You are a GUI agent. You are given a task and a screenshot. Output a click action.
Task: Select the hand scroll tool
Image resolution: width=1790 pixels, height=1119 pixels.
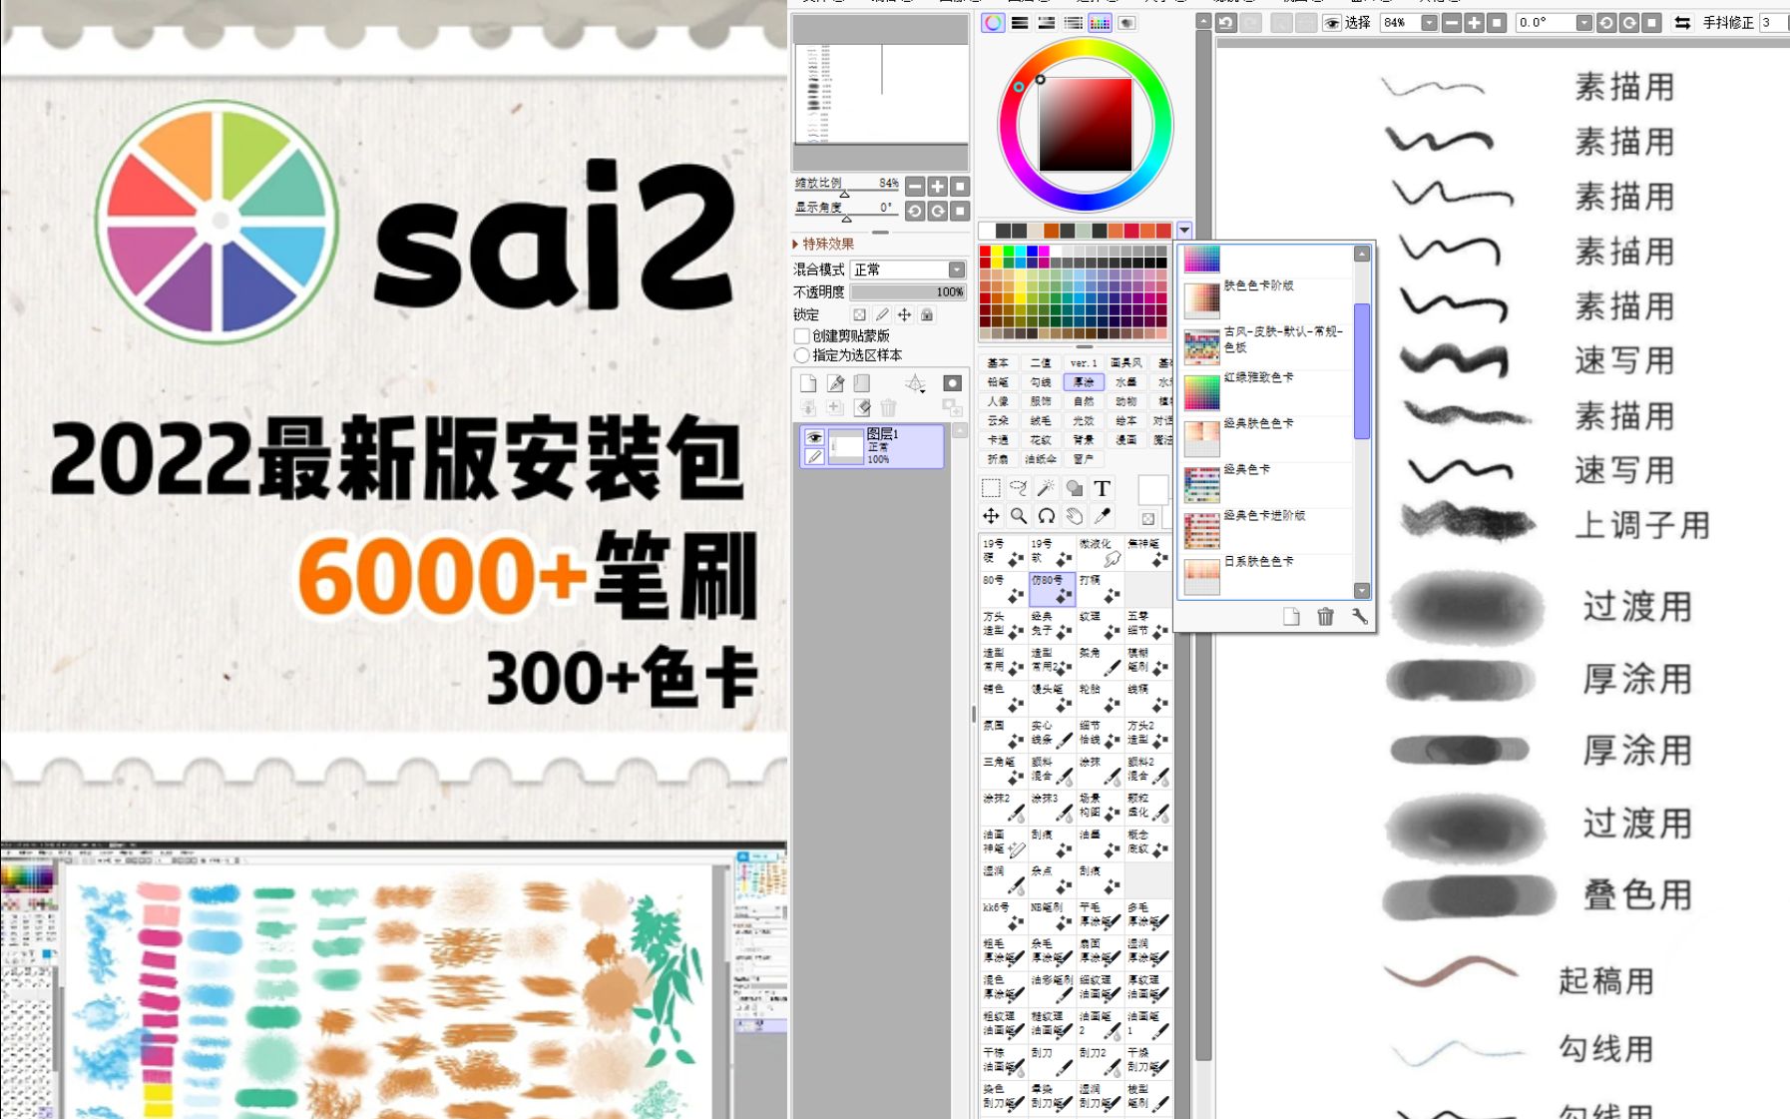1074,517
